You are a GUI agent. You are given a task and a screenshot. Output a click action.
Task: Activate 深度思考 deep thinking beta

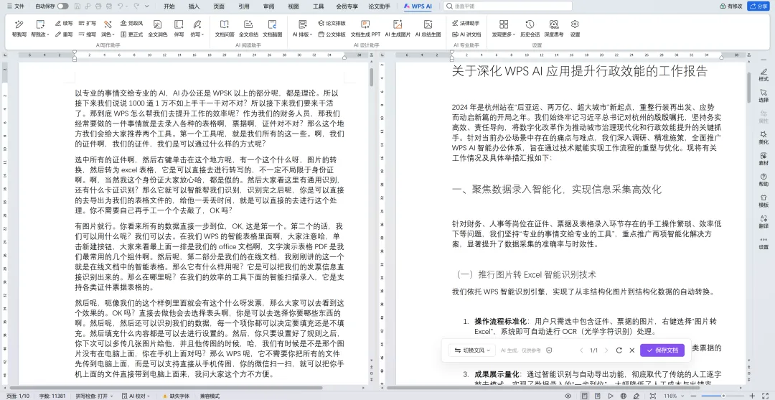(553, 28)
